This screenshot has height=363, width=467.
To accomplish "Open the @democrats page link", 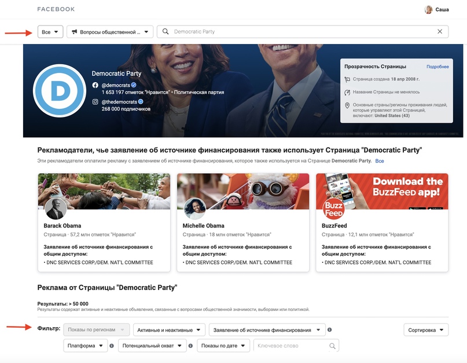I will pos(116,85).
